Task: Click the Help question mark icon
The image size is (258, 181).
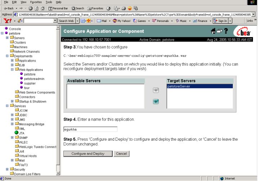Action: 226,31
